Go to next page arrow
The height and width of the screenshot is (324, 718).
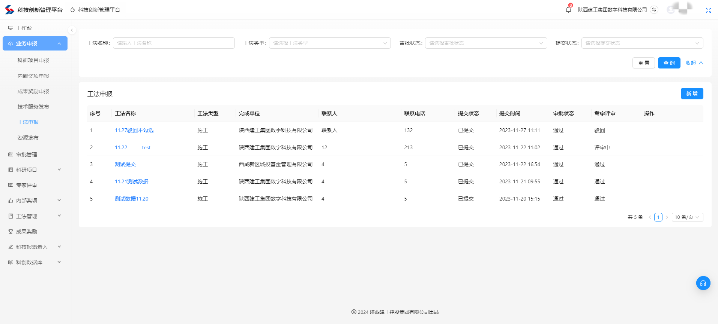tap(667, 217)
